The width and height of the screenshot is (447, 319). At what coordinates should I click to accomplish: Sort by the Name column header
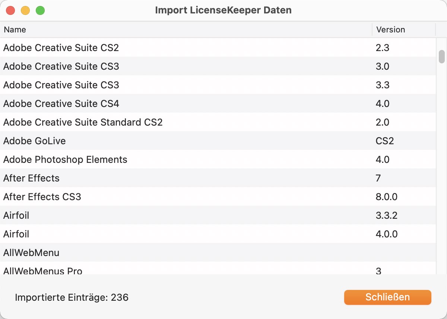[186, 29]
